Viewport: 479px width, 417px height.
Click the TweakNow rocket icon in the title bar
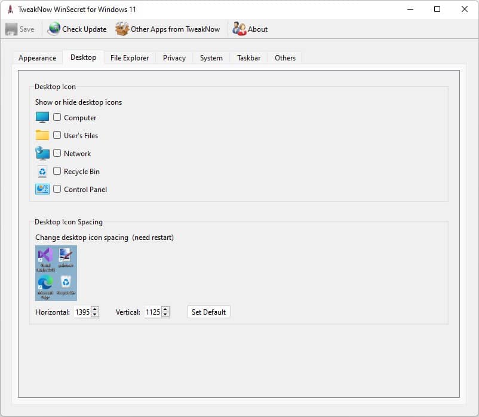(x=10, y=10)
